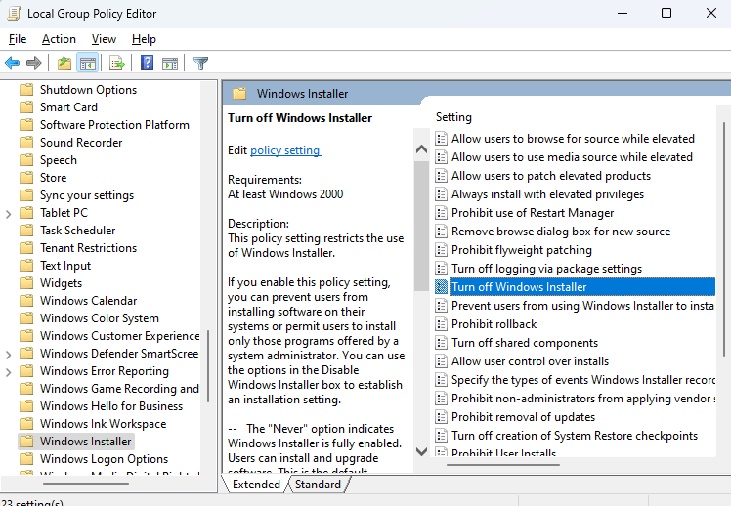731x506 pixels.
Task: Select Speech folder in the tree
Action: (x=59, y=160)
